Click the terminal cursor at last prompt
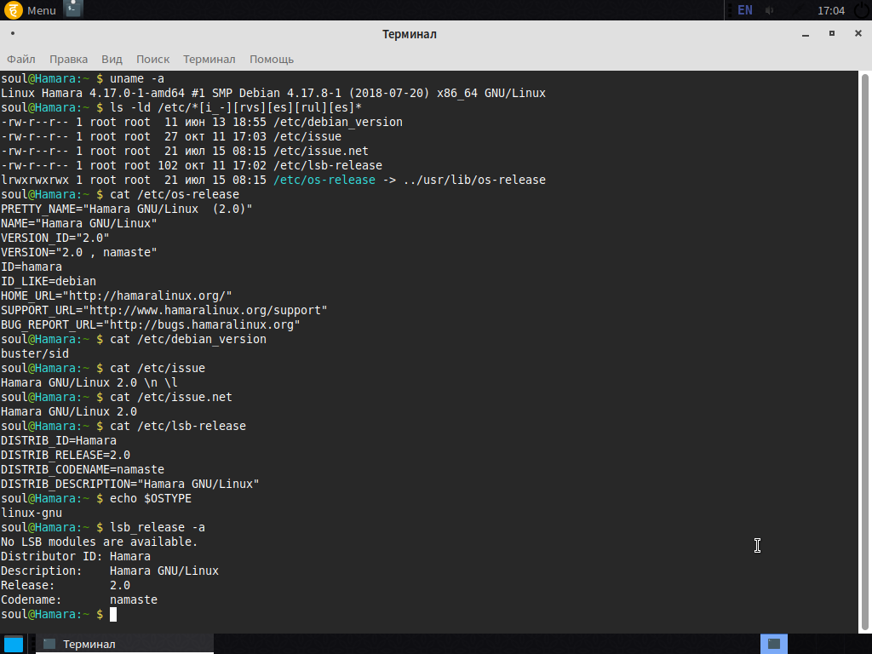 [x=113, y=614]
